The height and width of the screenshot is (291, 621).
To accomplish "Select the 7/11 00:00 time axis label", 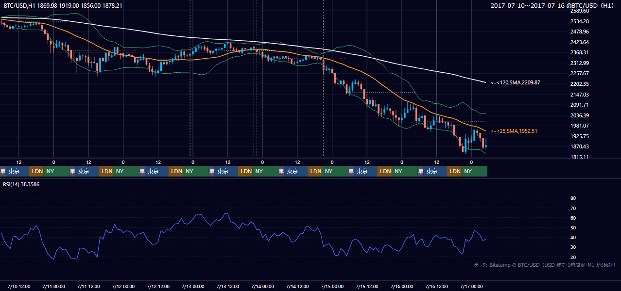I will point(54,286).
